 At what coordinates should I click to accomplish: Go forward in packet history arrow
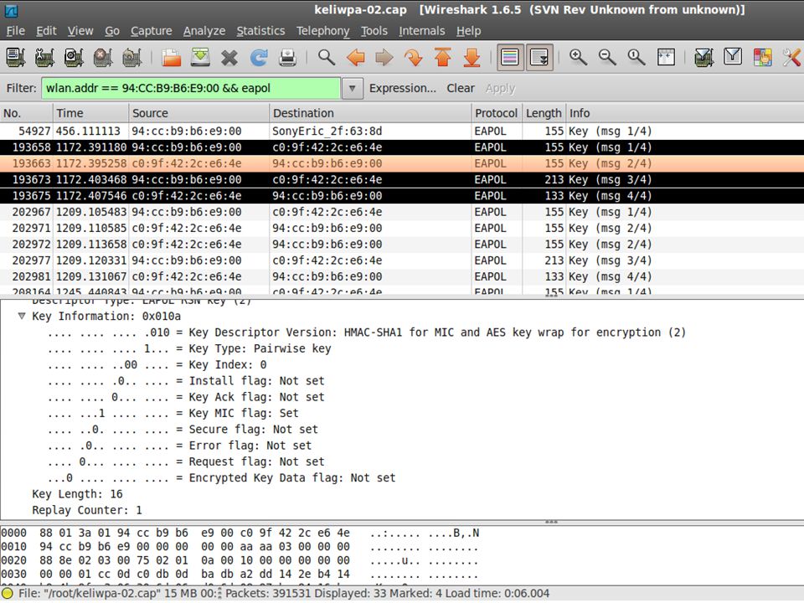384,57
